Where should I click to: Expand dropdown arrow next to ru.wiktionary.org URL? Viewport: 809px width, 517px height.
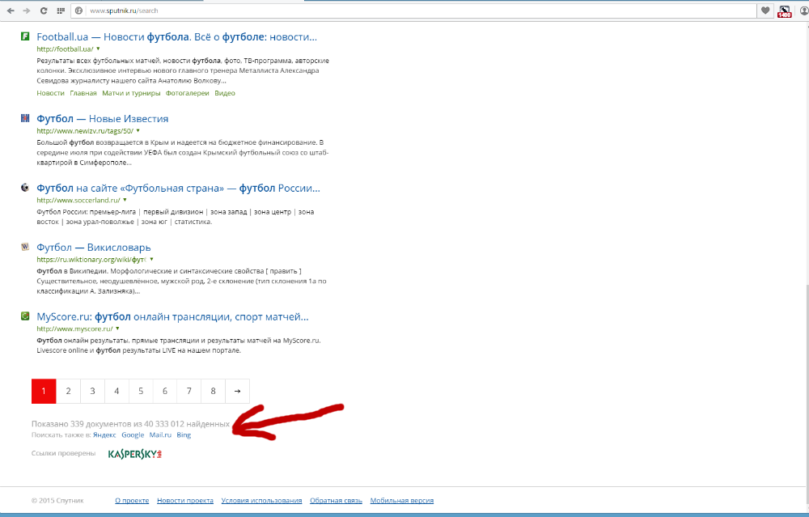(152, 259)
